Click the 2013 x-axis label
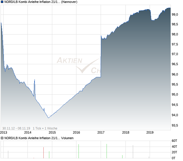The image size is (183, 161). tap(4, 133)
